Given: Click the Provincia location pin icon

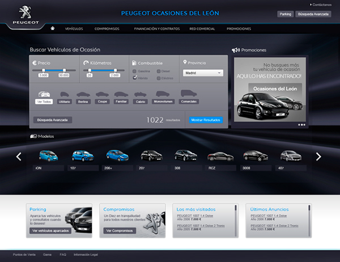Looking at the screenshot, I should [x=185, y=62].
